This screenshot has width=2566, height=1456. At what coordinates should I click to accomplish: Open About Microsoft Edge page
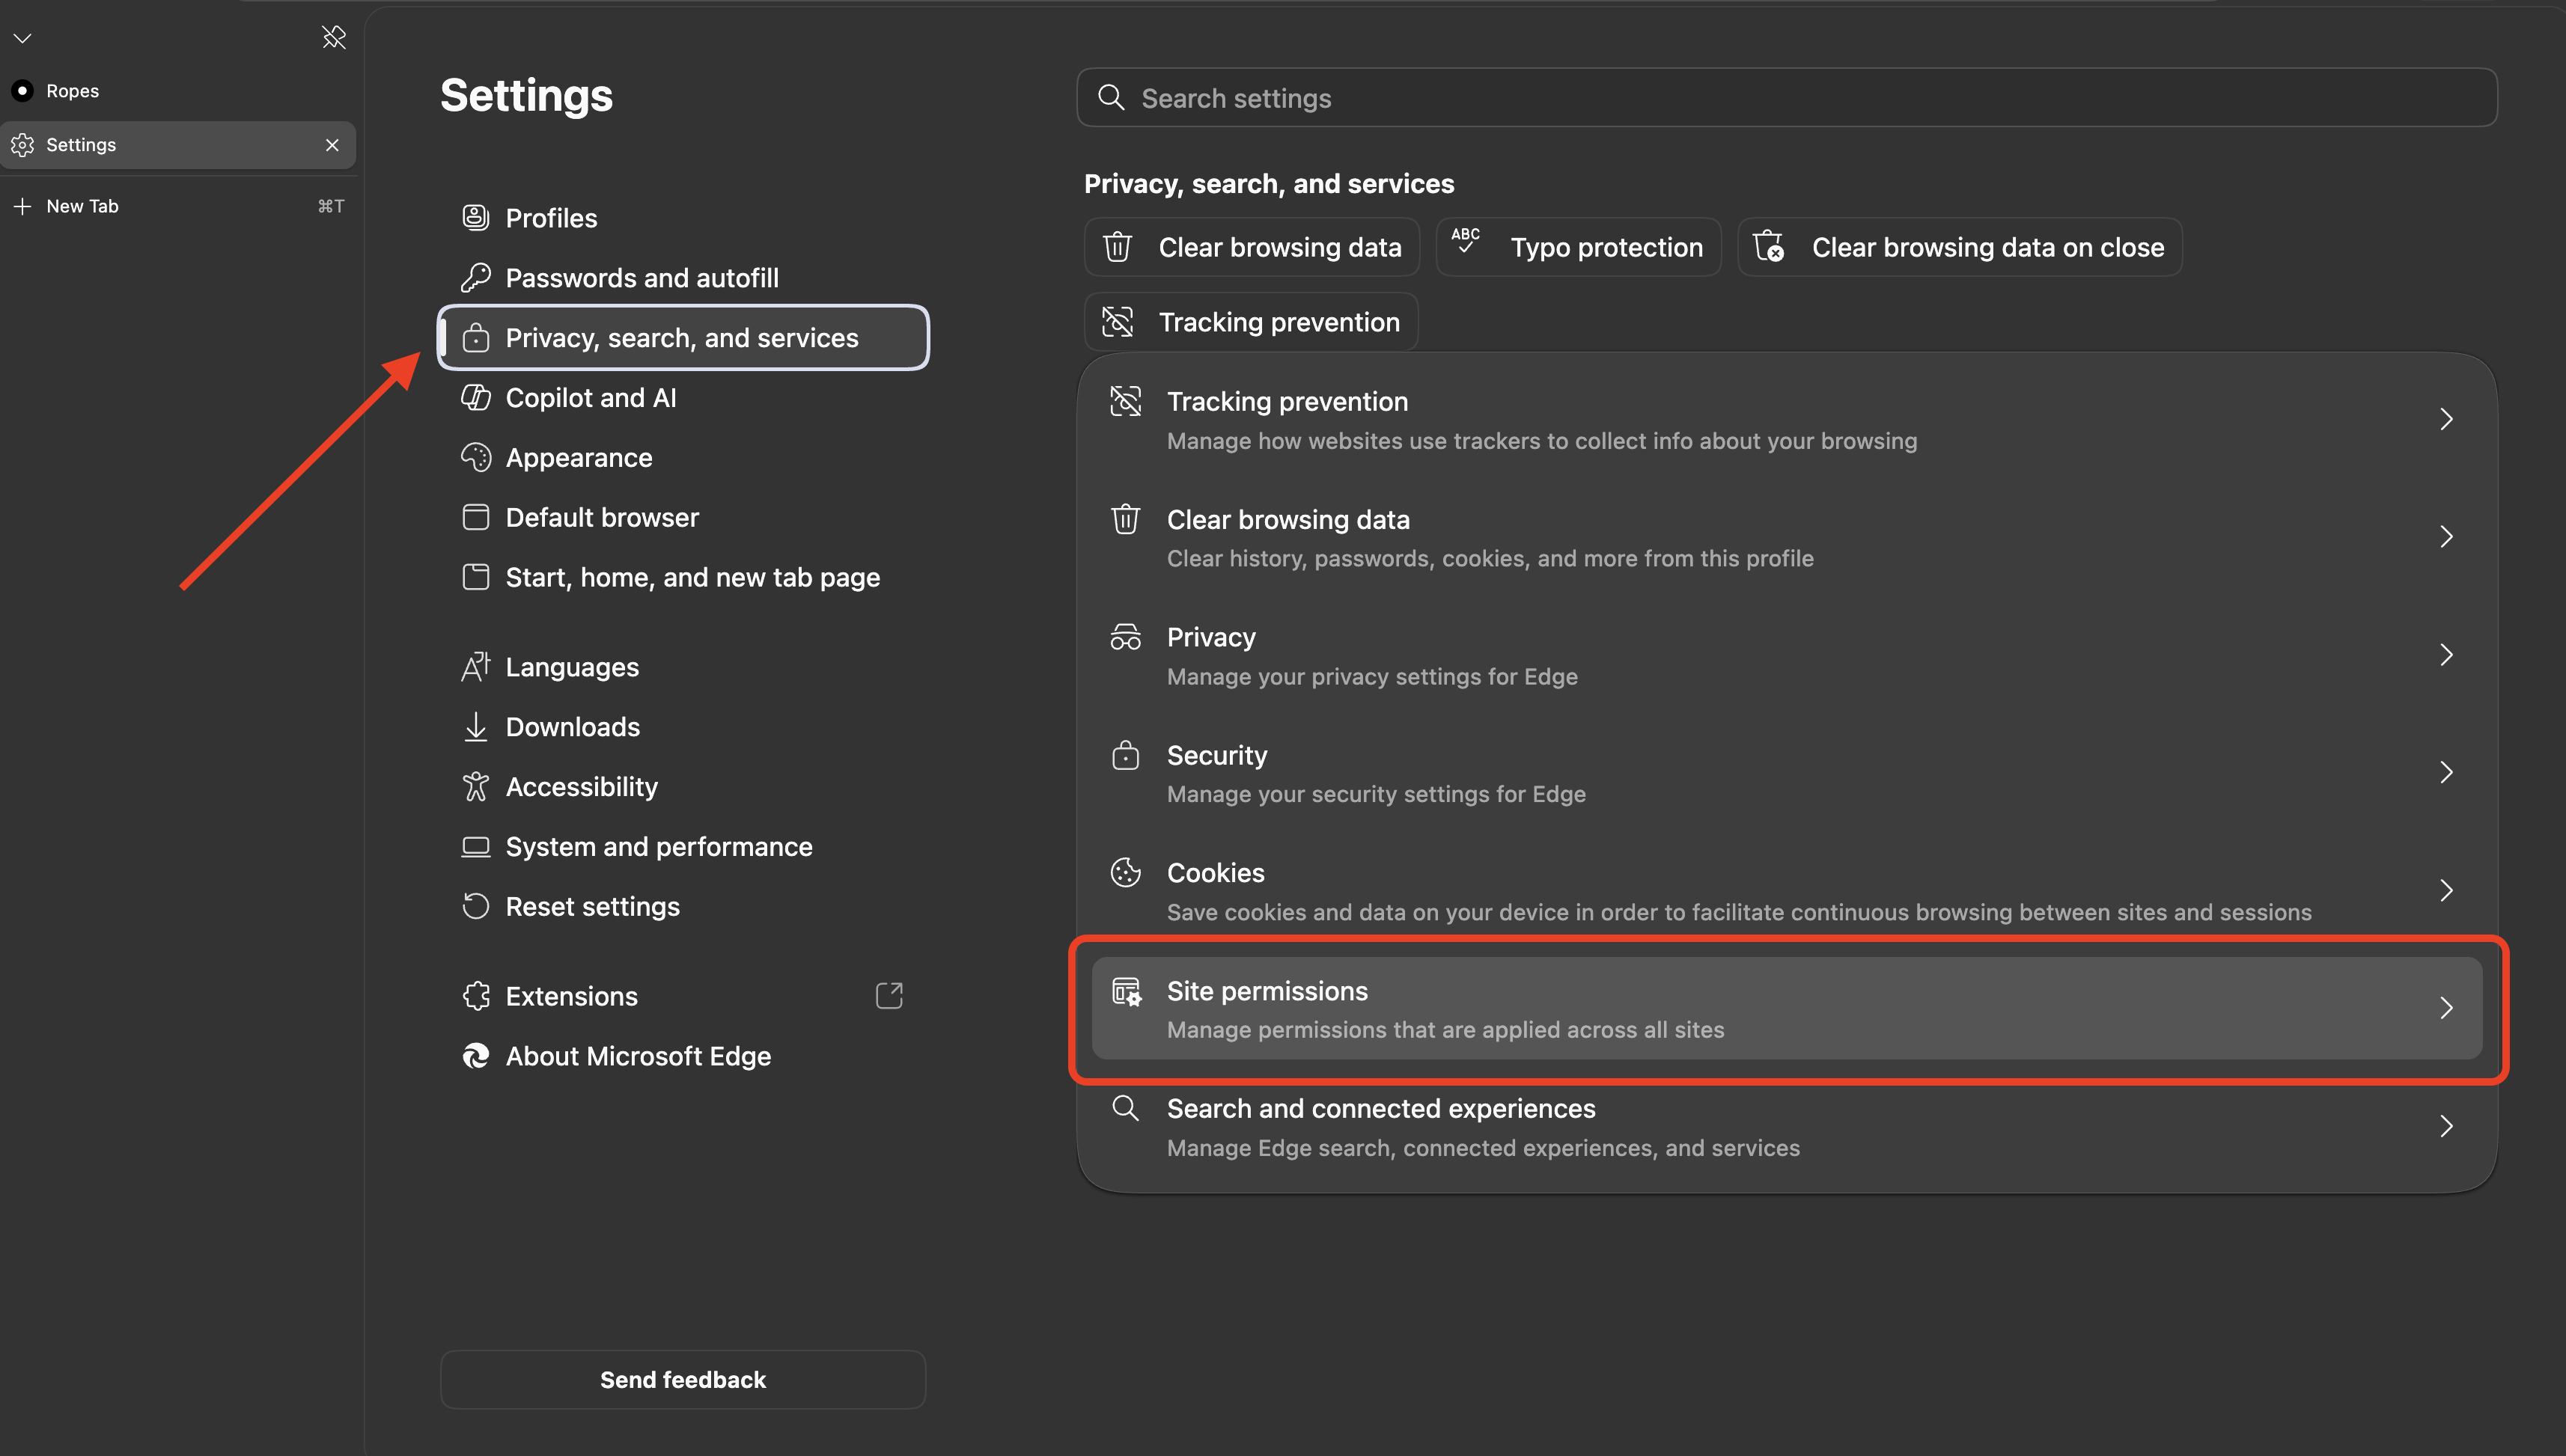(x=683, y=1056)
